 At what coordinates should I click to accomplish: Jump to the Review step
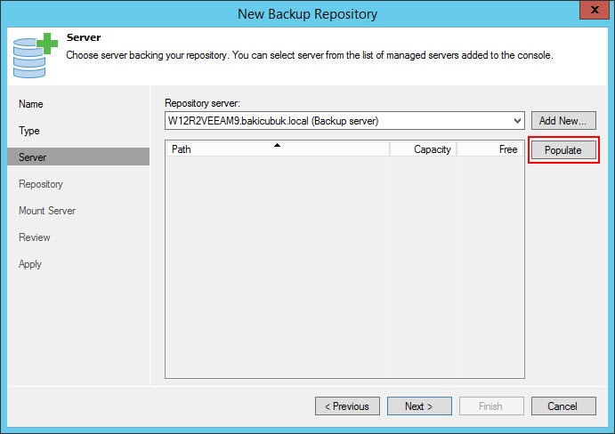click(35, 237)
